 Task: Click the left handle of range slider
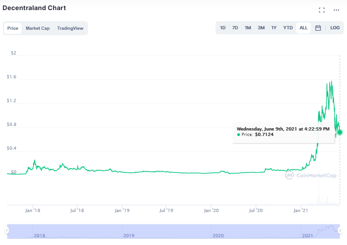7,231
